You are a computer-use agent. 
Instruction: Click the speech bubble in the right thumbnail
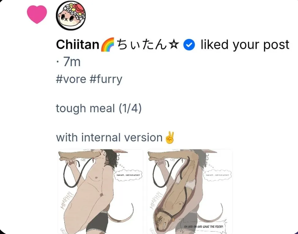pos(203,227)
